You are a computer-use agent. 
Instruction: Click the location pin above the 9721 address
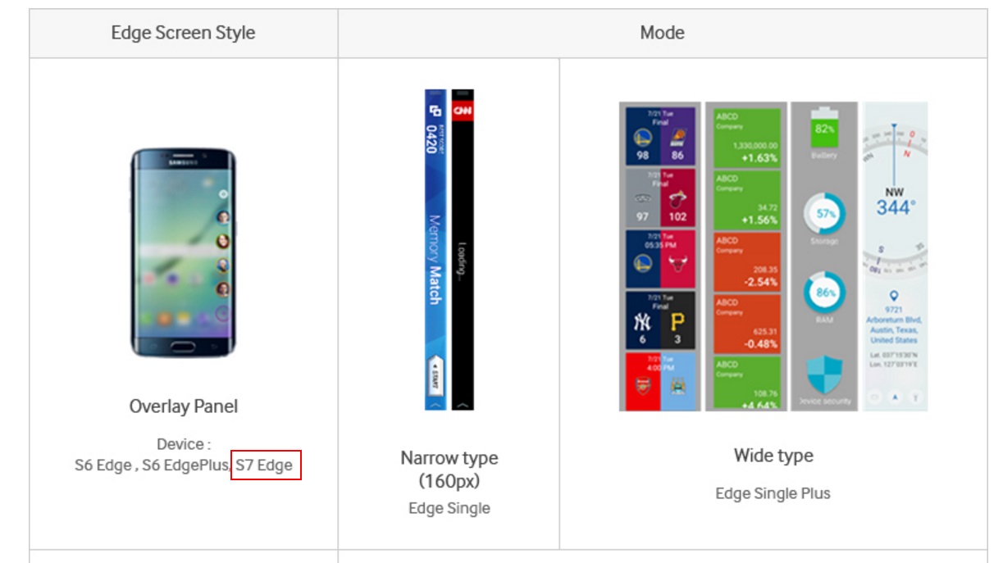(x=893, y=296)
